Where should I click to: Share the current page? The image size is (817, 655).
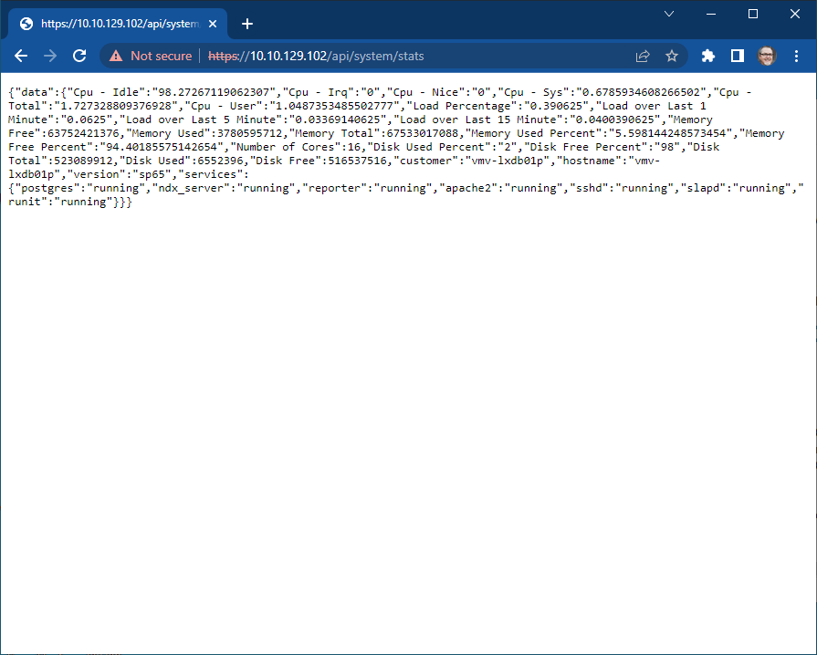pyautogui.click(x=642, y=56)
